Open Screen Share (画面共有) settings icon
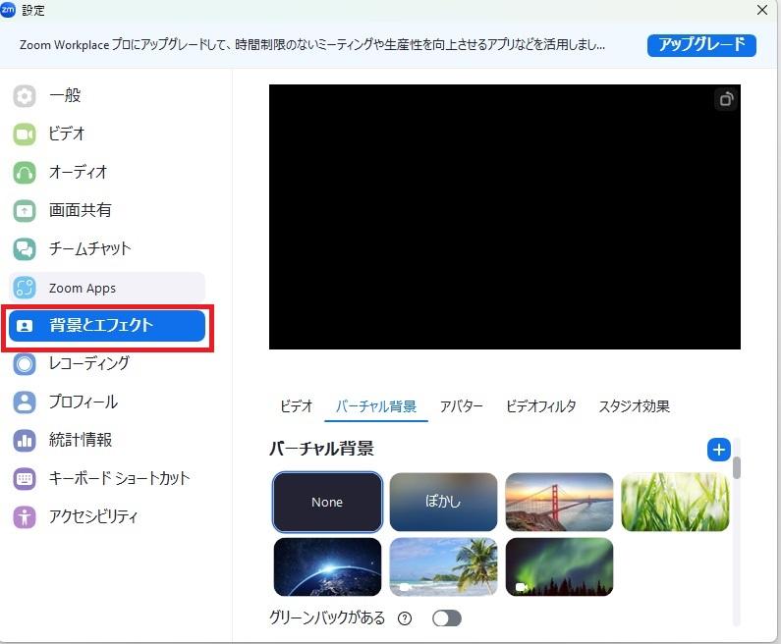 25,211
